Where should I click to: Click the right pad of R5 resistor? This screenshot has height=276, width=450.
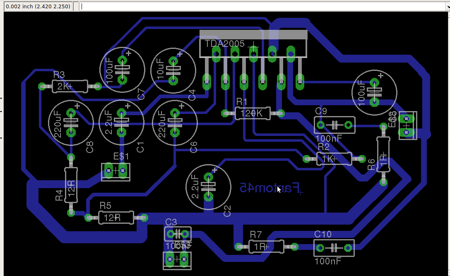coord(144,218)
